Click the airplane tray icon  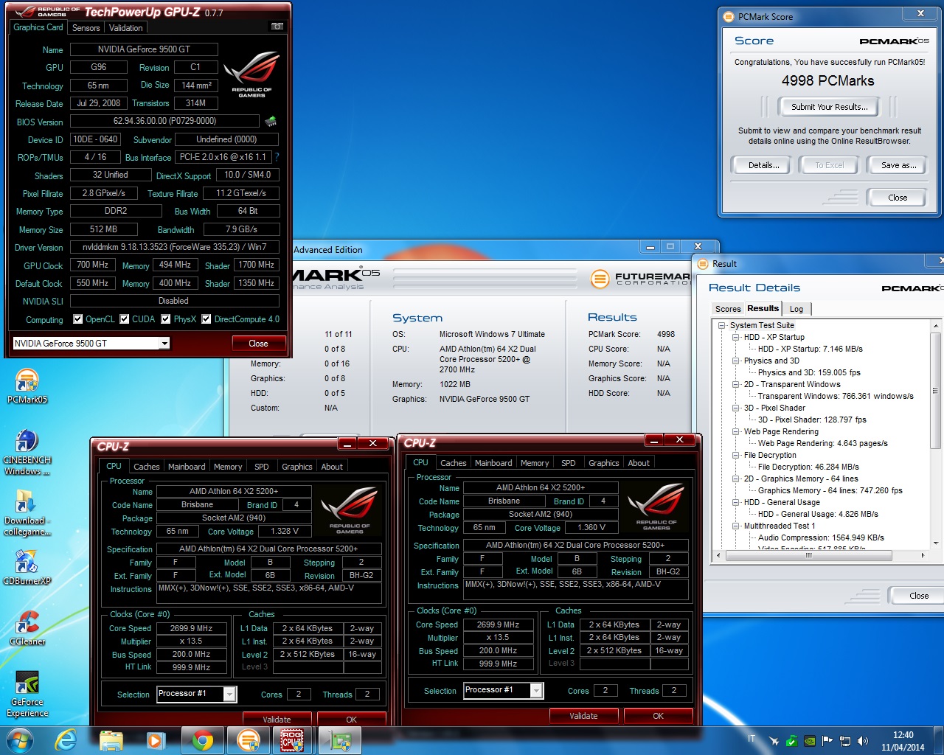pos(774,740)
